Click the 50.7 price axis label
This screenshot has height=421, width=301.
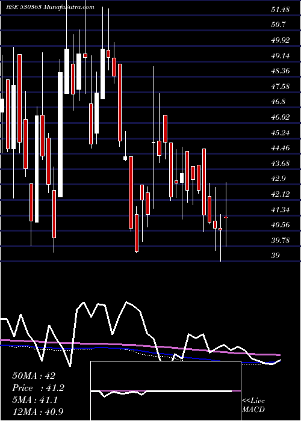point(278,25)
